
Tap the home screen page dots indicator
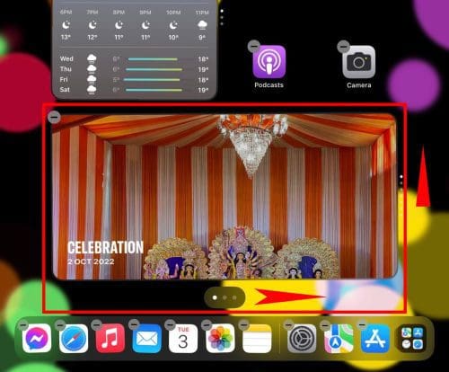point(224,297)
